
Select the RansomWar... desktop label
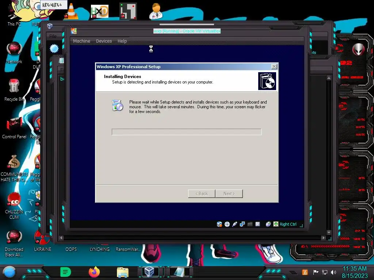(128, 249)
